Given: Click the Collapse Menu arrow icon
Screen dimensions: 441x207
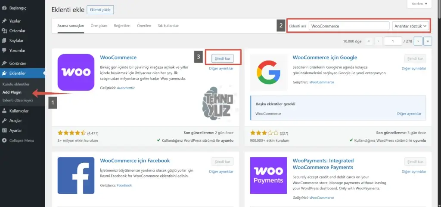Looking at the screenshot, I should [x=4, y=140].
